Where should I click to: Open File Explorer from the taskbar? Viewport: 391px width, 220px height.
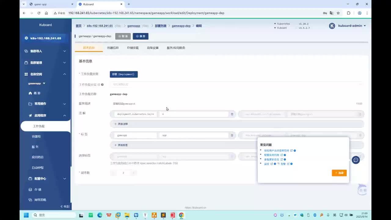(127, 215)
